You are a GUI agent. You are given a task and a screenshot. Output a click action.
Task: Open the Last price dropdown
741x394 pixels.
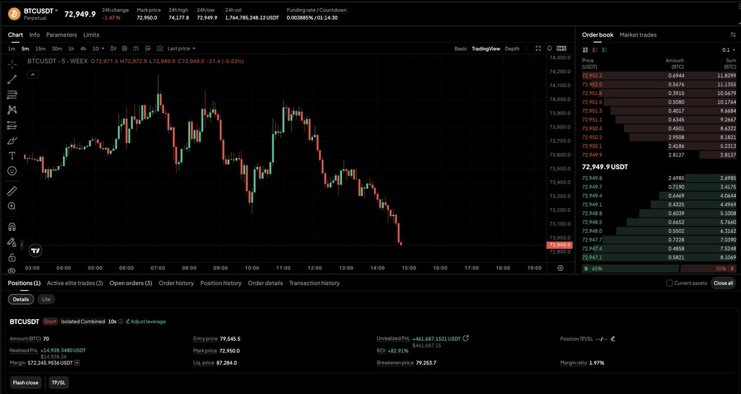(x=182, y=48)
